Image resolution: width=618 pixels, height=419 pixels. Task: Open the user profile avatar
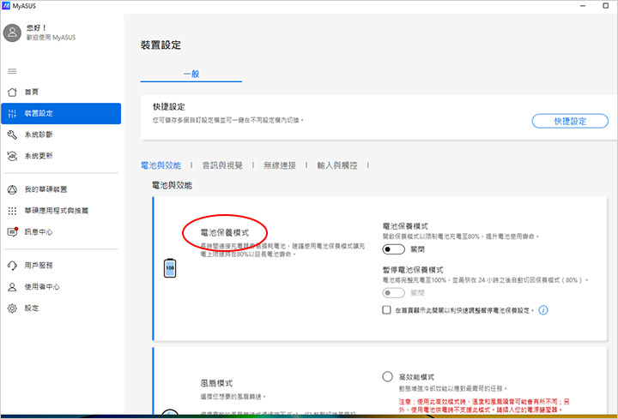[x=12, y=33]
